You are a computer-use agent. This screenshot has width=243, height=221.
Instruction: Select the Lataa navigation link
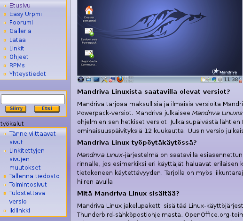click(17, 40)
